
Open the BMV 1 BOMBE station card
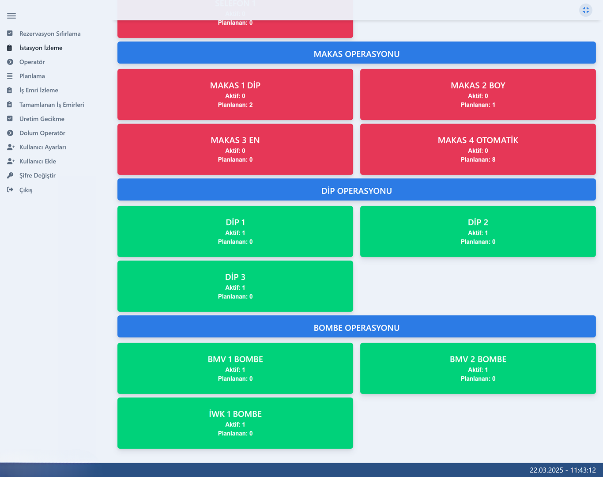pos(235,368)
